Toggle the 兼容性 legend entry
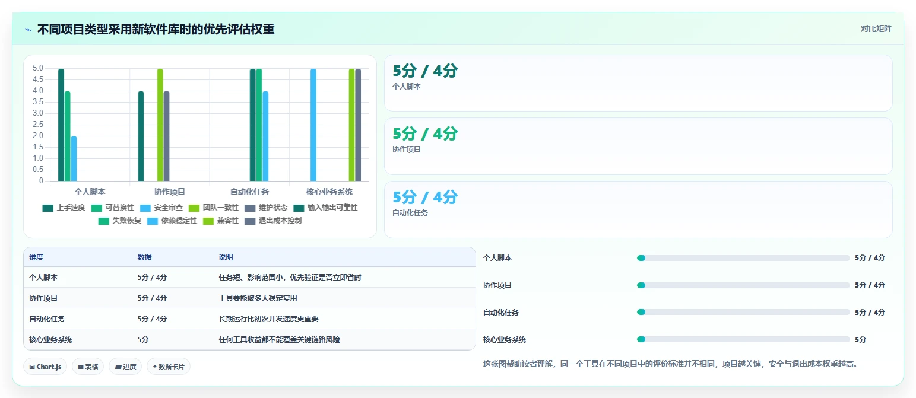Screen dimensions: 916x398 pyautogui.click(x=221, y=221)
